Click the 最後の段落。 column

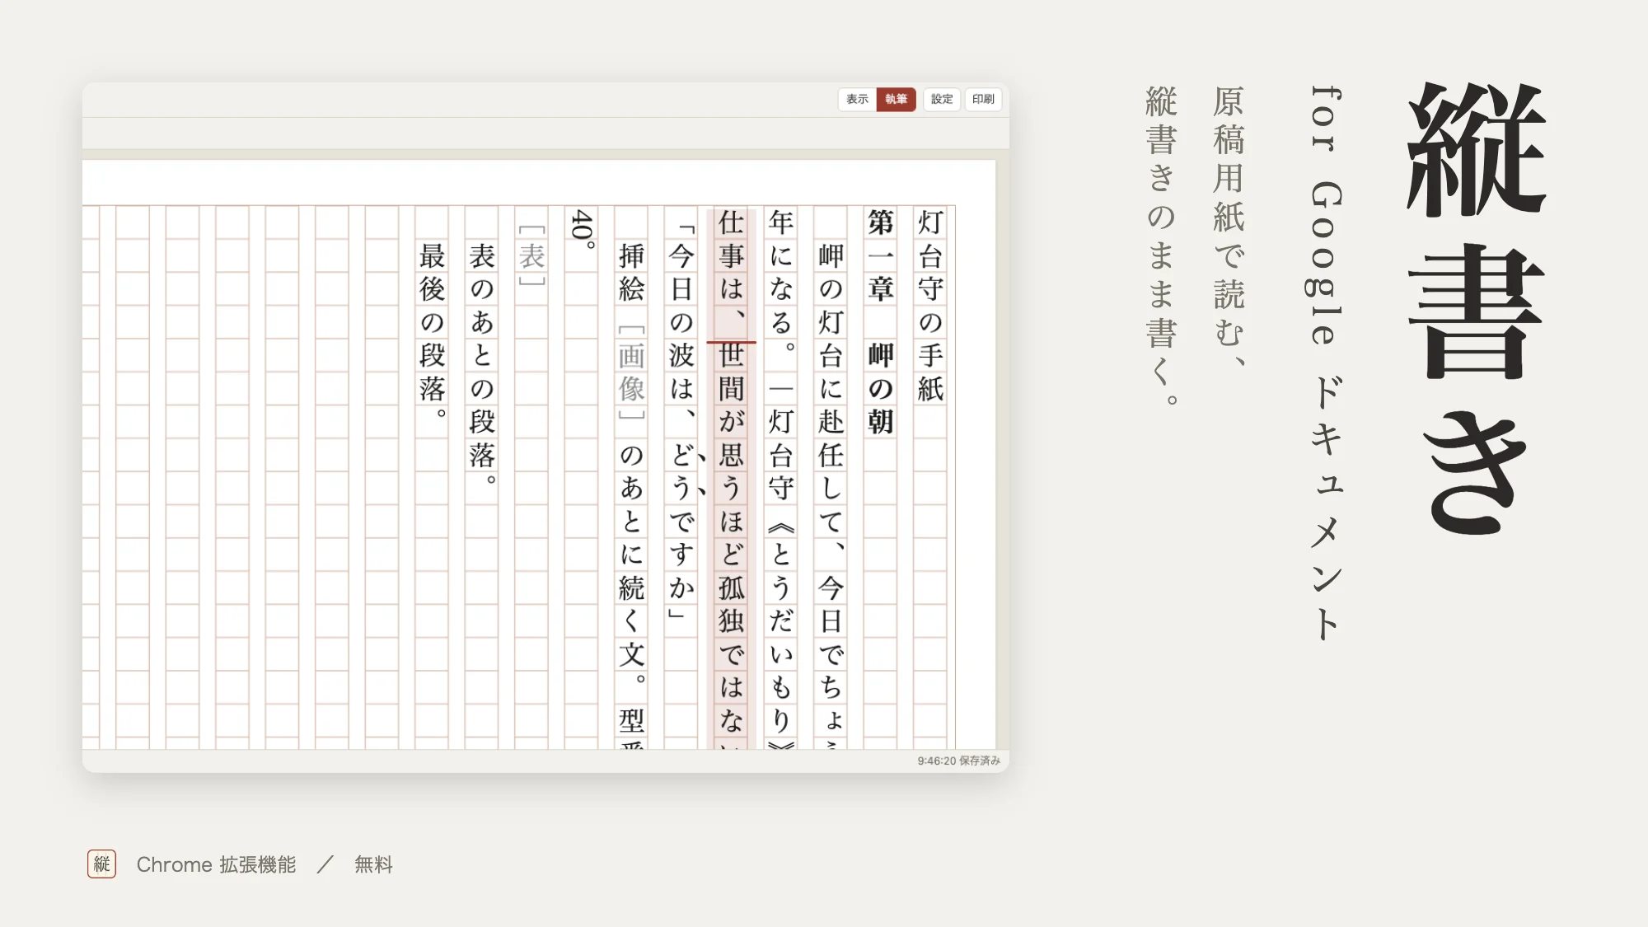[x=433, y=330]
